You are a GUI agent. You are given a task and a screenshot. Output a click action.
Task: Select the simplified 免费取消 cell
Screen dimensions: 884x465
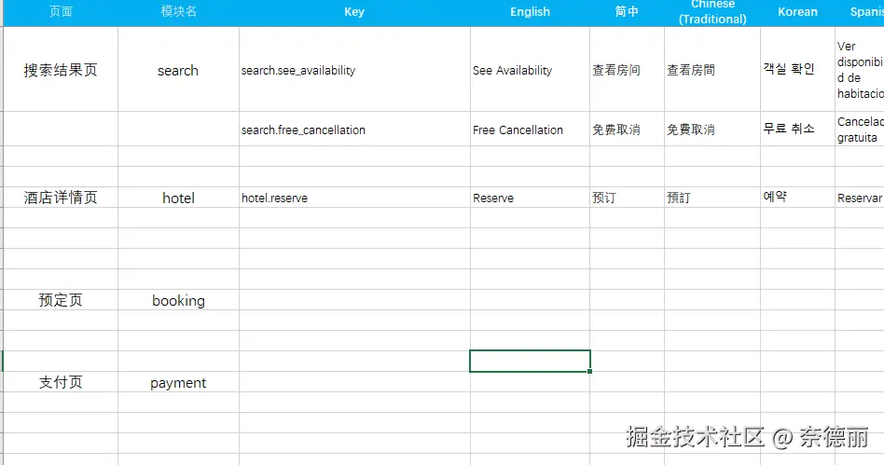[627, 130]
